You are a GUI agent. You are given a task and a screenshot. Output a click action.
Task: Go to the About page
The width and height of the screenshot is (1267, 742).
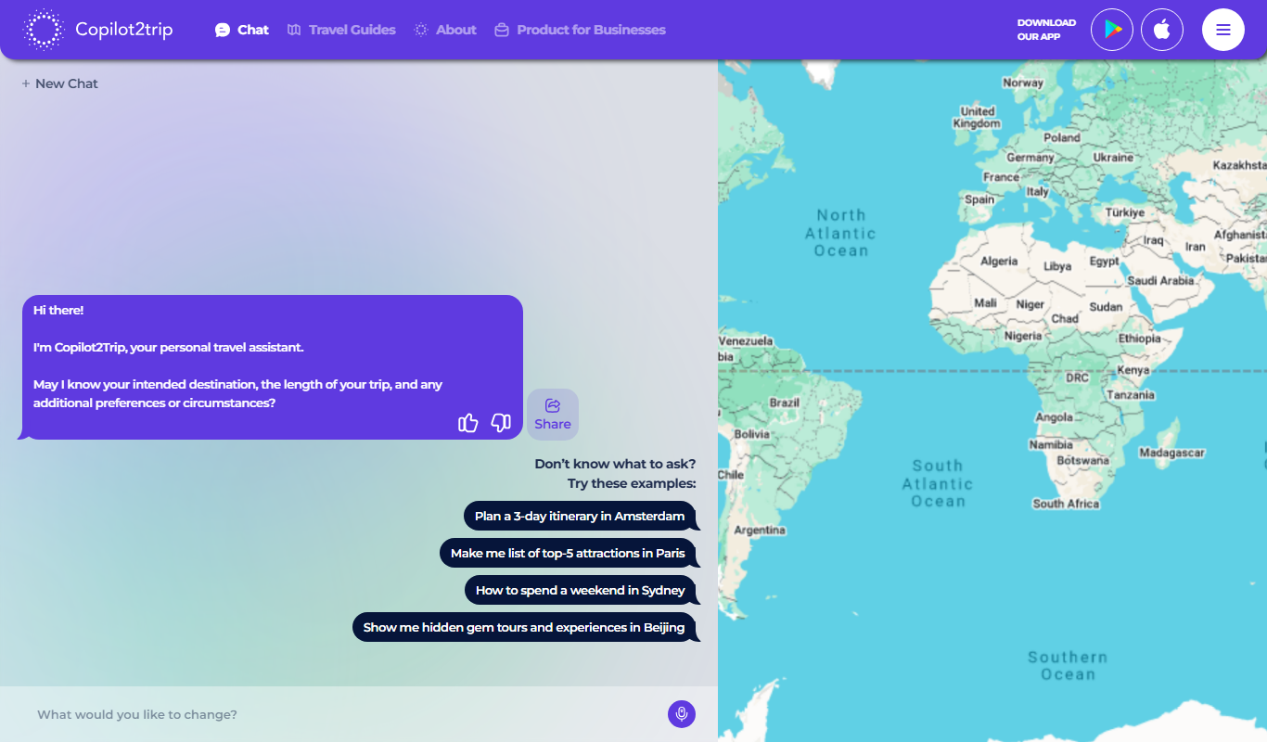(x=445, y=30)
